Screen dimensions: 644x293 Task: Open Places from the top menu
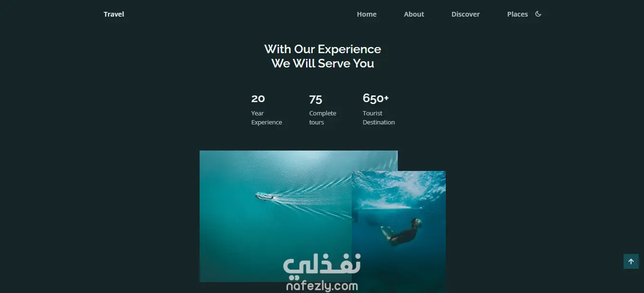[518, 14]
